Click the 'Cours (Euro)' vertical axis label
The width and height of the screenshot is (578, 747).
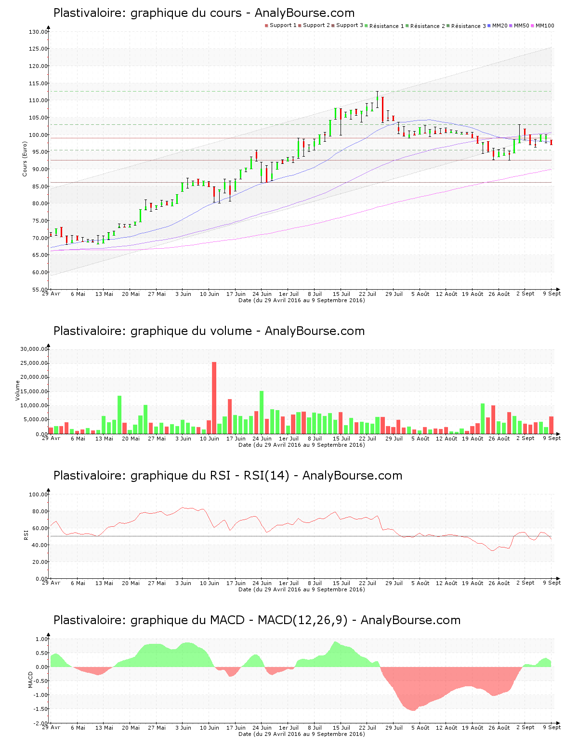pos(25,159)
